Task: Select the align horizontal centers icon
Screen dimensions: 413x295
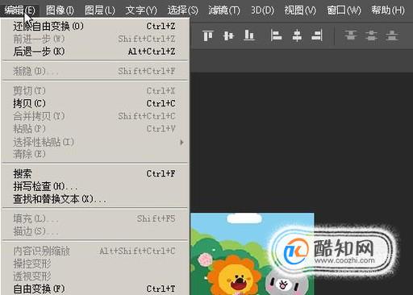Action: click(297, 35)
